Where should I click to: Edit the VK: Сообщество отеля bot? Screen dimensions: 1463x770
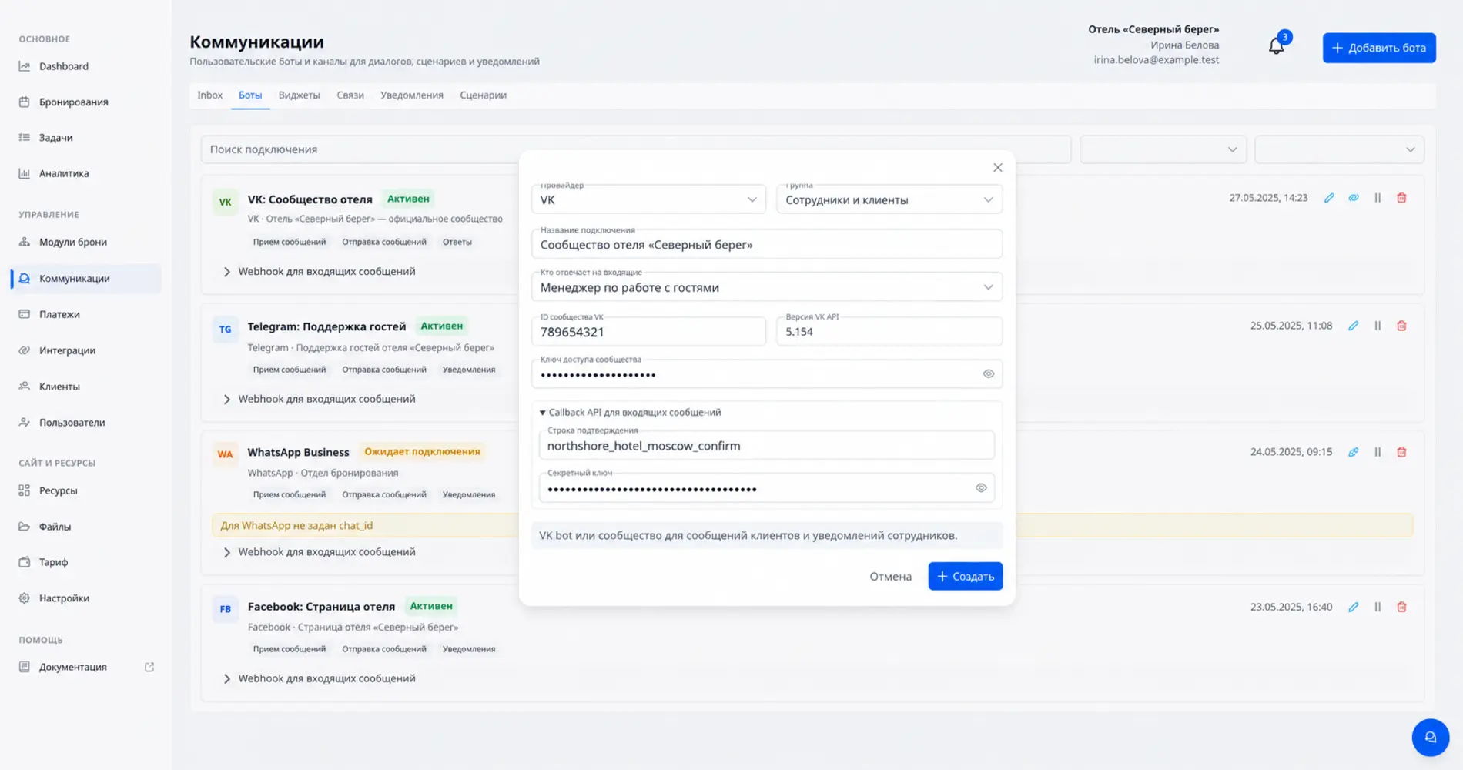tap(1329, 198)
